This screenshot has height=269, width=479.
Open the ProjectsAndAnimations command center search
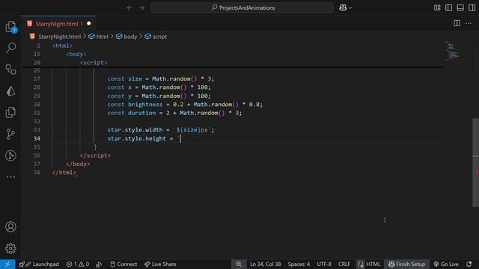tap(242, 7)
